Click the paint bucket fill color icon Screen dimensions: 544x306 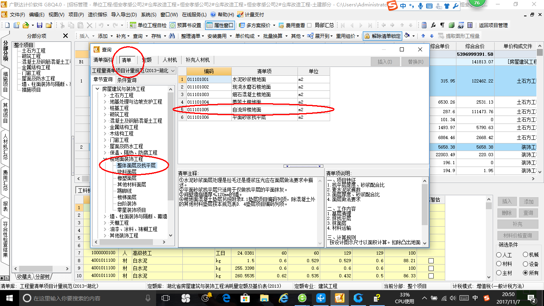click(x=407, y=36)
